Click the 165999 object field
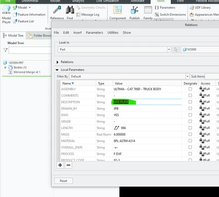Image resolution: width=219 pixels, height=197 pixels. coord(200,49)
